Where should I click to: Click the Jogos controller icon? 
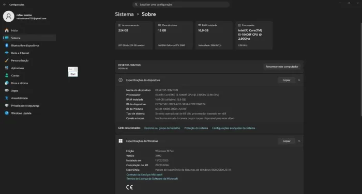coord(7,90)
